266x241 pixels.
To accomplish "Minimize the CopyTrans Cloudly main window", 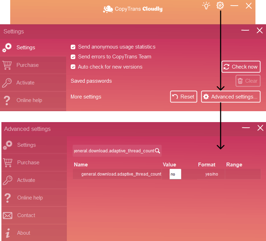I will click(234, 6).
